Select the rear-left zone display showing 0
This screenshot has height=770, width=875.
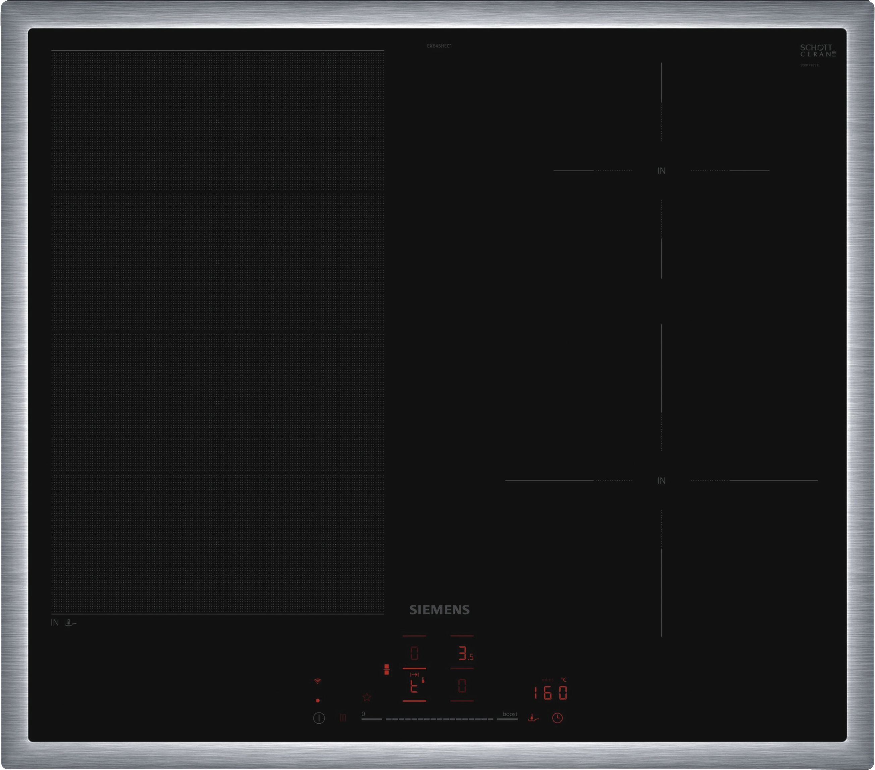[415, 653]
